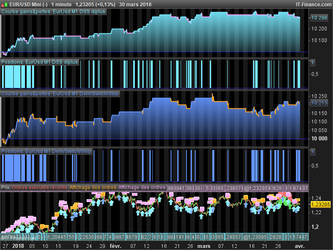
Task: Click the 2018 year label on time axis
Action: click(x=18, y=246)
